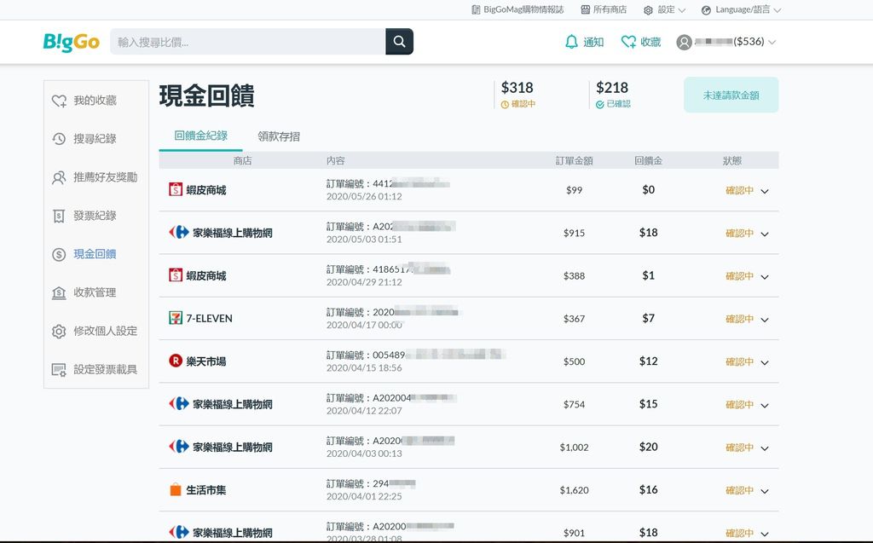This screenshot has height=543, width=873.
Task: Click the search price input field
Action: pos(248,42)
